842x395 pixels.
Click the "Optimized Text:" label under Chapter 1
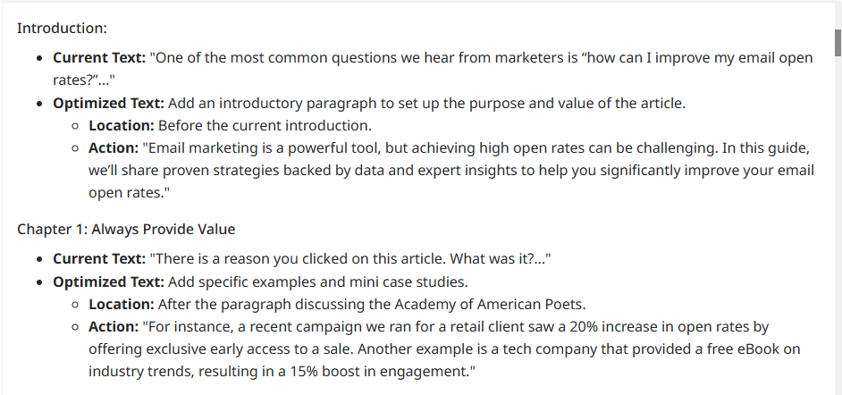[108, 282]
